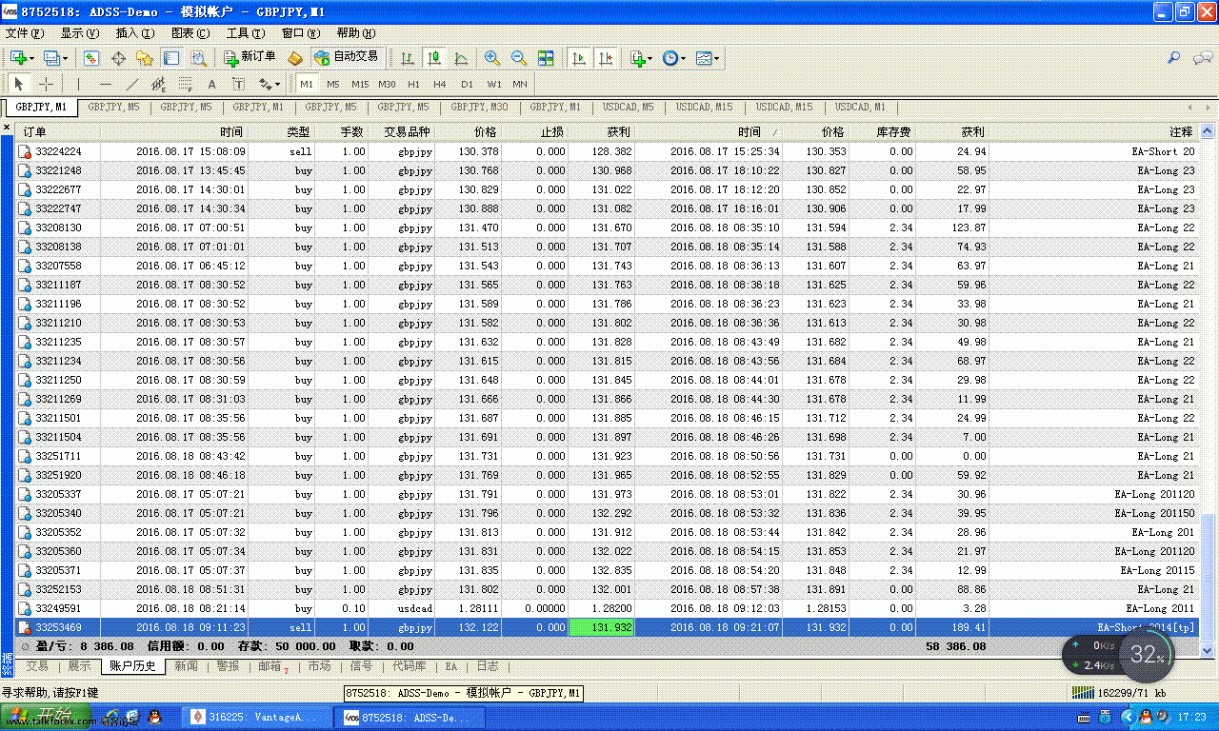
Task: Switch chart to line chart mode
Action: [x=461, y=58]
